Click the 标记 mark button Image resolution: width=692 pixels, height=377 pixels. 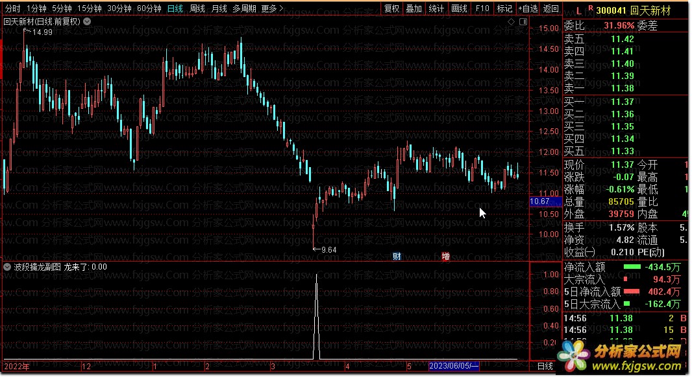pos(504,8)
